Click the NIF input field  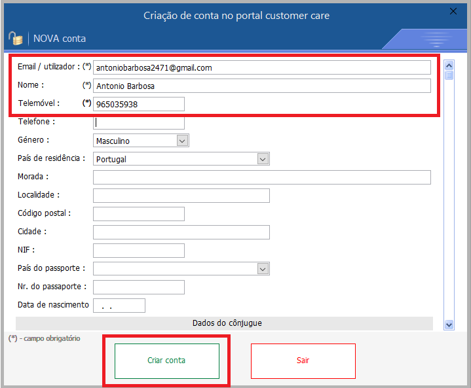click(x=139, y=251)
